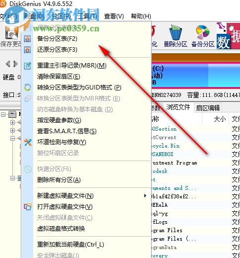Click the next disk right arrow

coord(15,64)
